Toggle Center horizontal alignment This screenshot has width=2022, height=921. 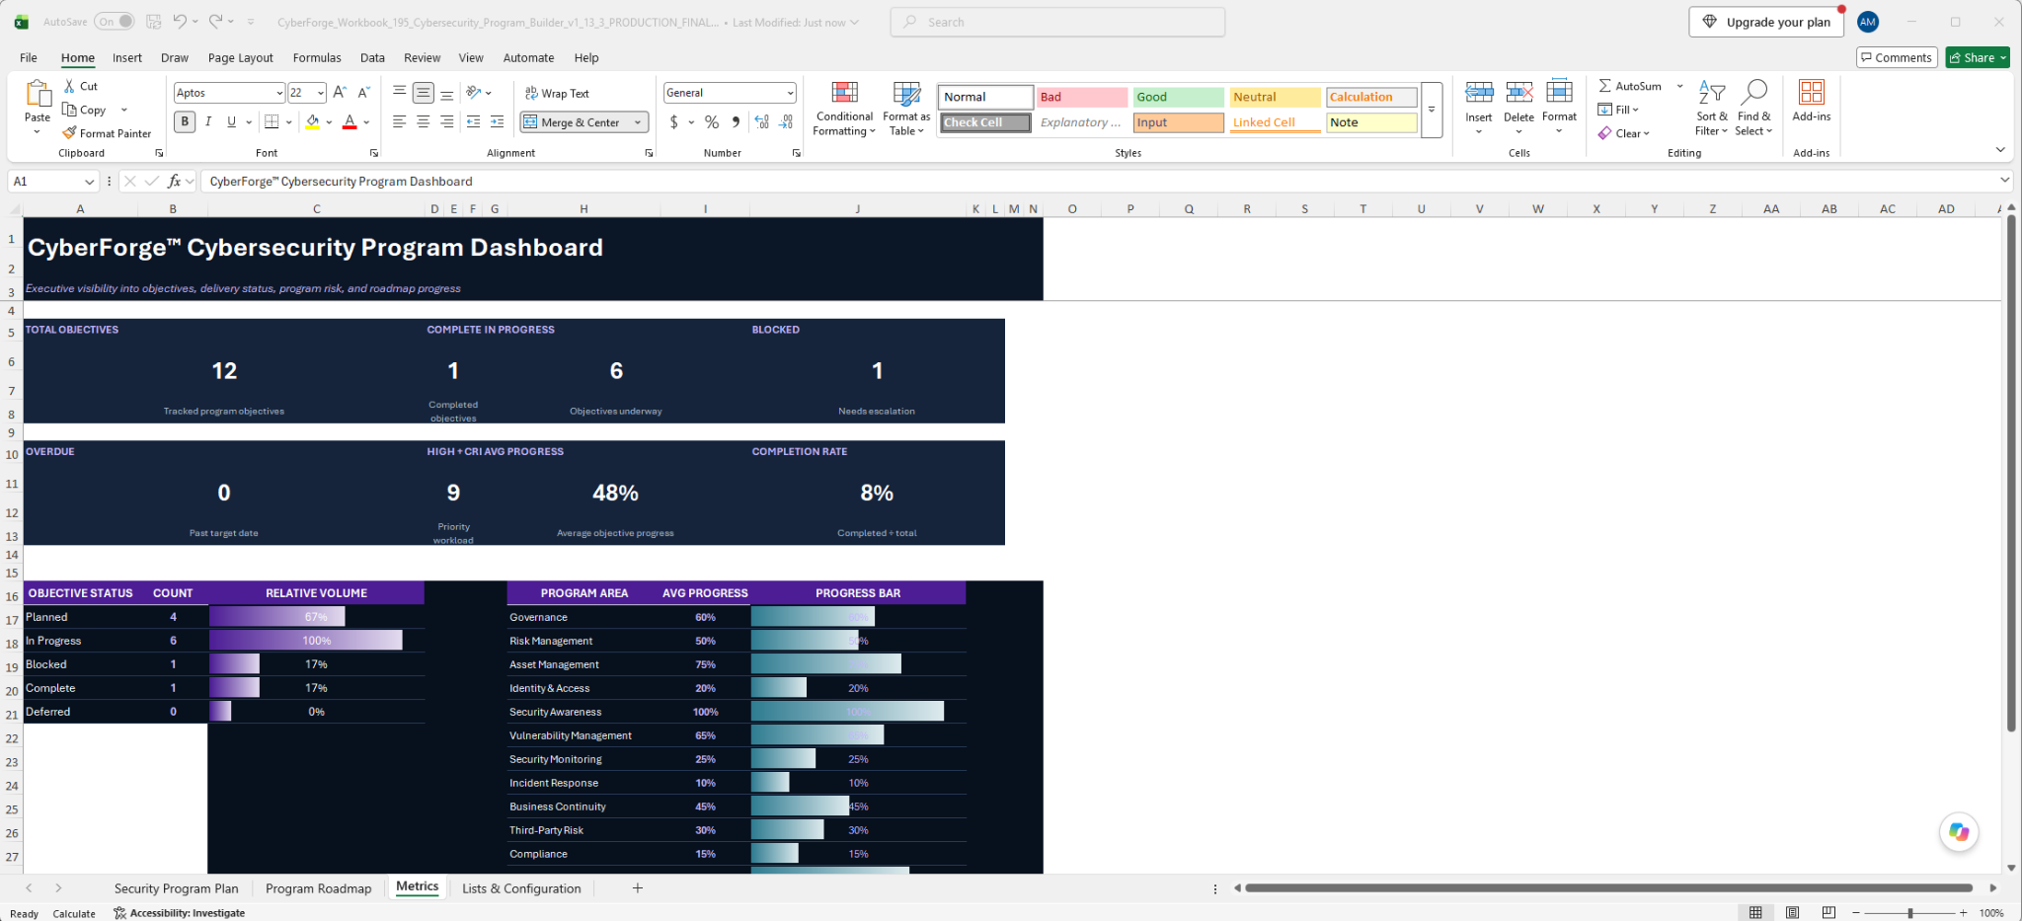click(423, 121)
